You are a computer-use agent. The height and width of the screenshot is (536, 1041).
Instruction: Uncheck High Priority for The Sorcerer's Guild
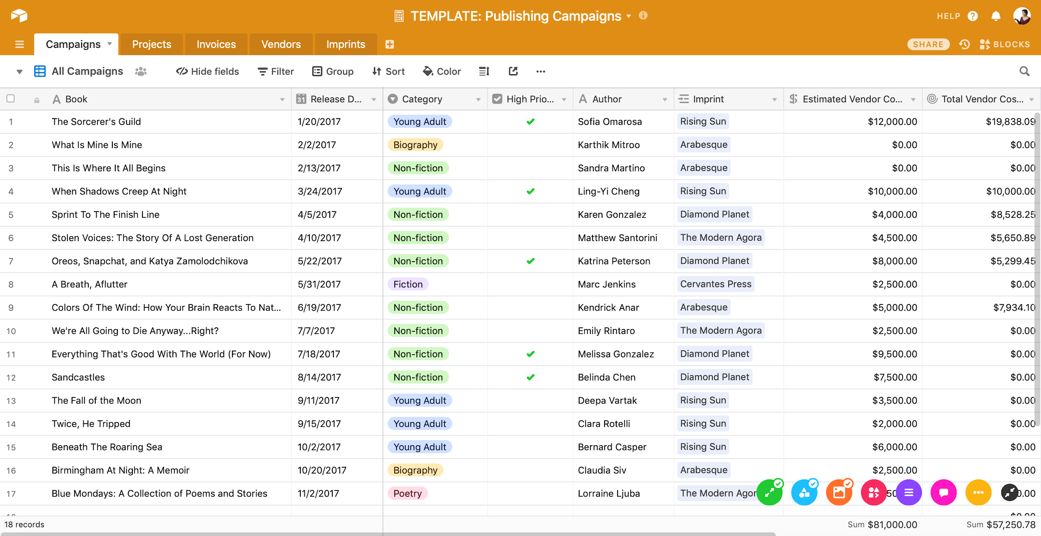(x=530, y=122)
